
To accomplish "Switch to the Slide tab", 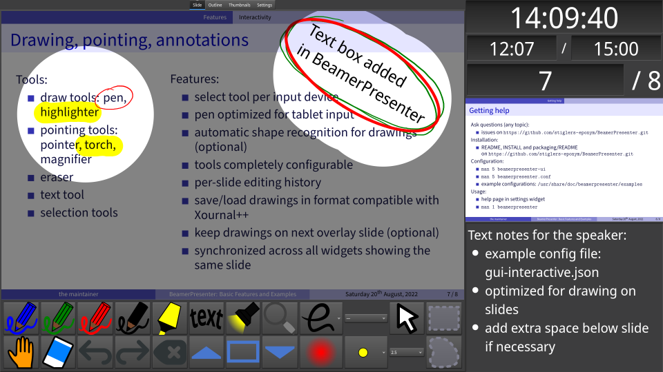I will coord(198,5).
